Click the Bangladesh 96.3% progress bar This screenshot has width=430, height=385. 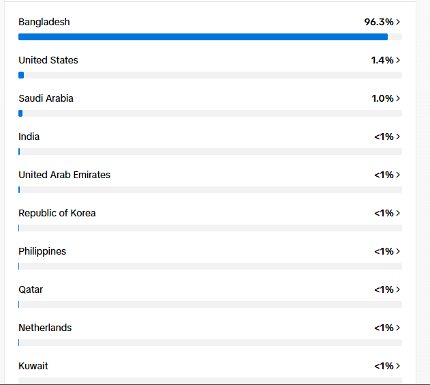point(210,37)
